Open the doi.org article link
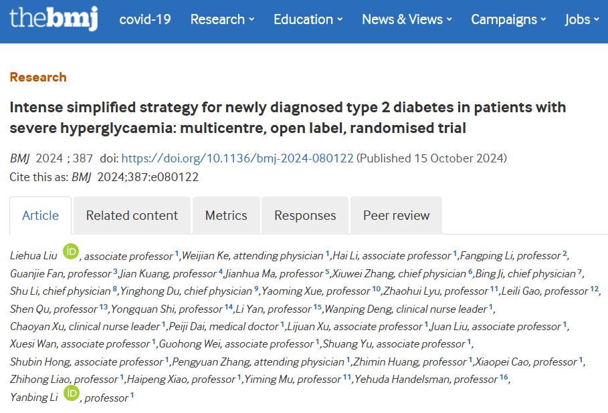Viewport: 608px width, 413px height. coord(237,158)
